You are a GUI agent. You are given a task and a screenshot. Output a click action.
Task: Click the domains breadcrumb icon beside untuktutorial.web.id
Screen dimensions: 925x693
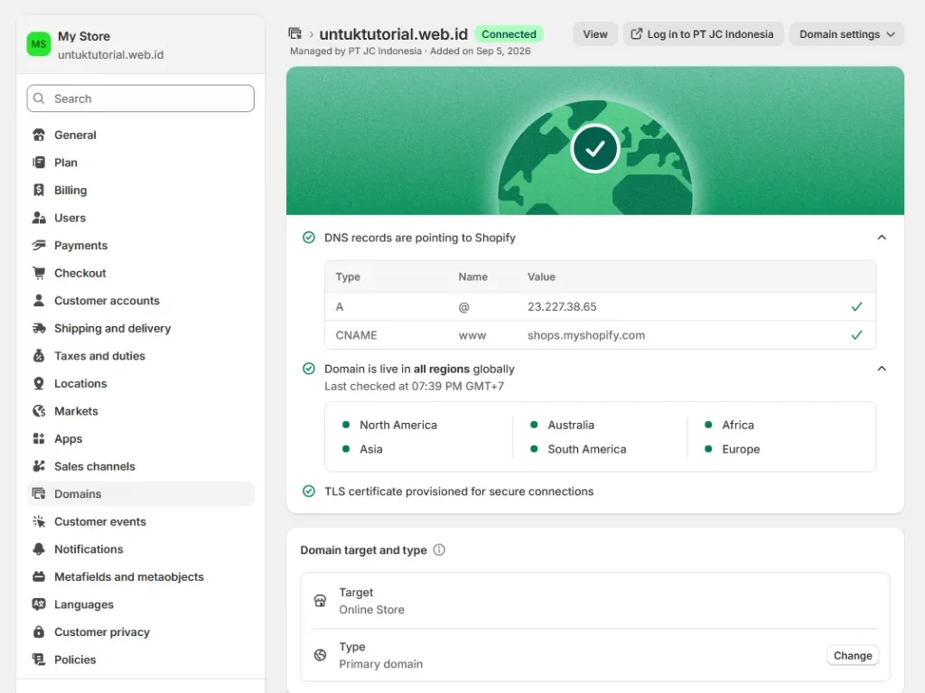coord(295,33)
